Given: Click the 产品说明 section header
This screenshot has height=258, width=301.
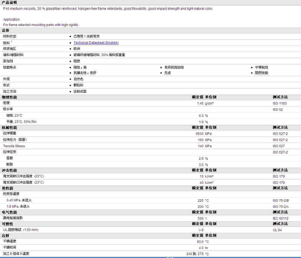Looking at the screenshot, I should (x=9, y=2).
